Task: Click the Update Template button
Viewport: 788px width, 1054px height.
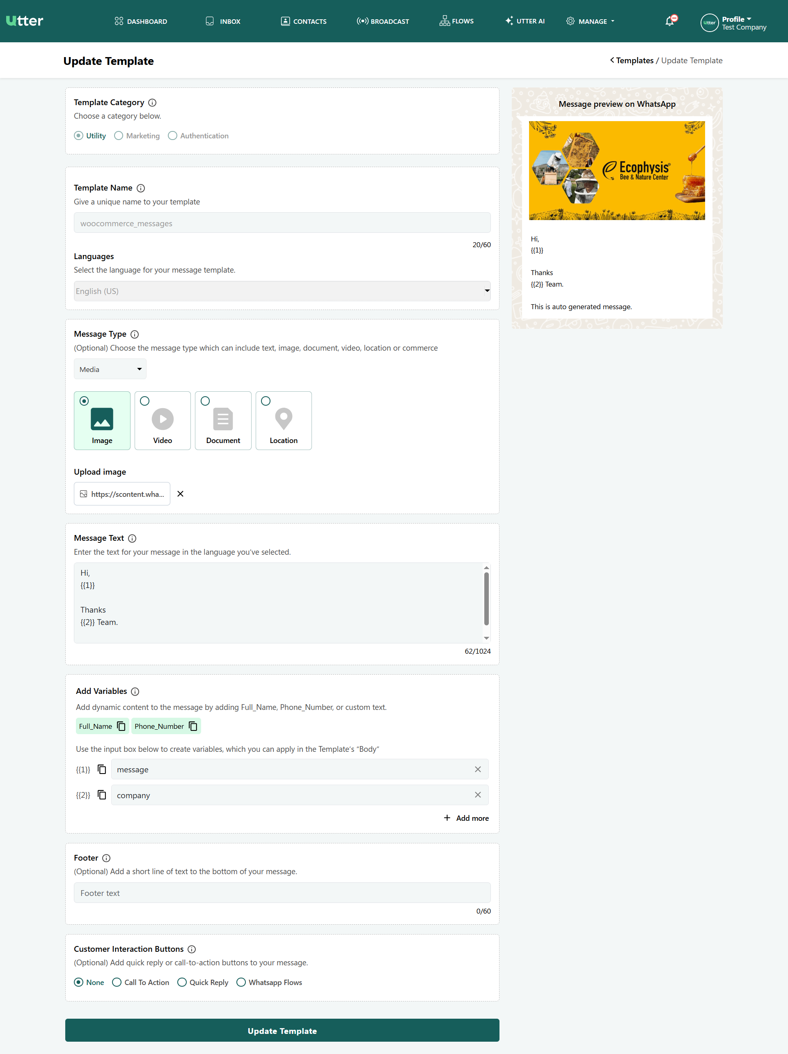Action: [282, 1031]
